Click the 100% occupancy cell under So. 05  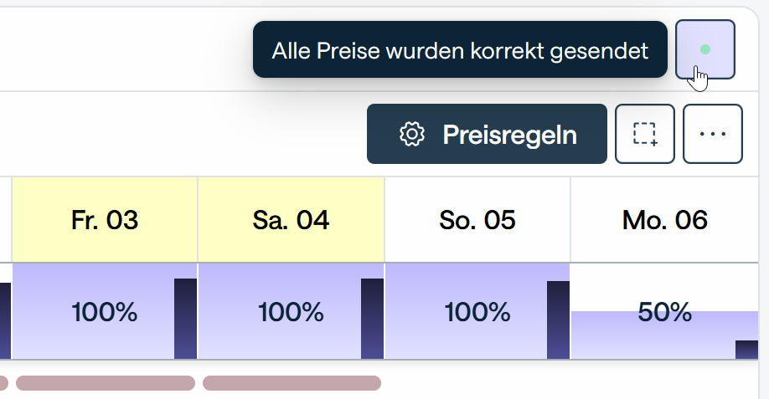(x=467, y=312)
